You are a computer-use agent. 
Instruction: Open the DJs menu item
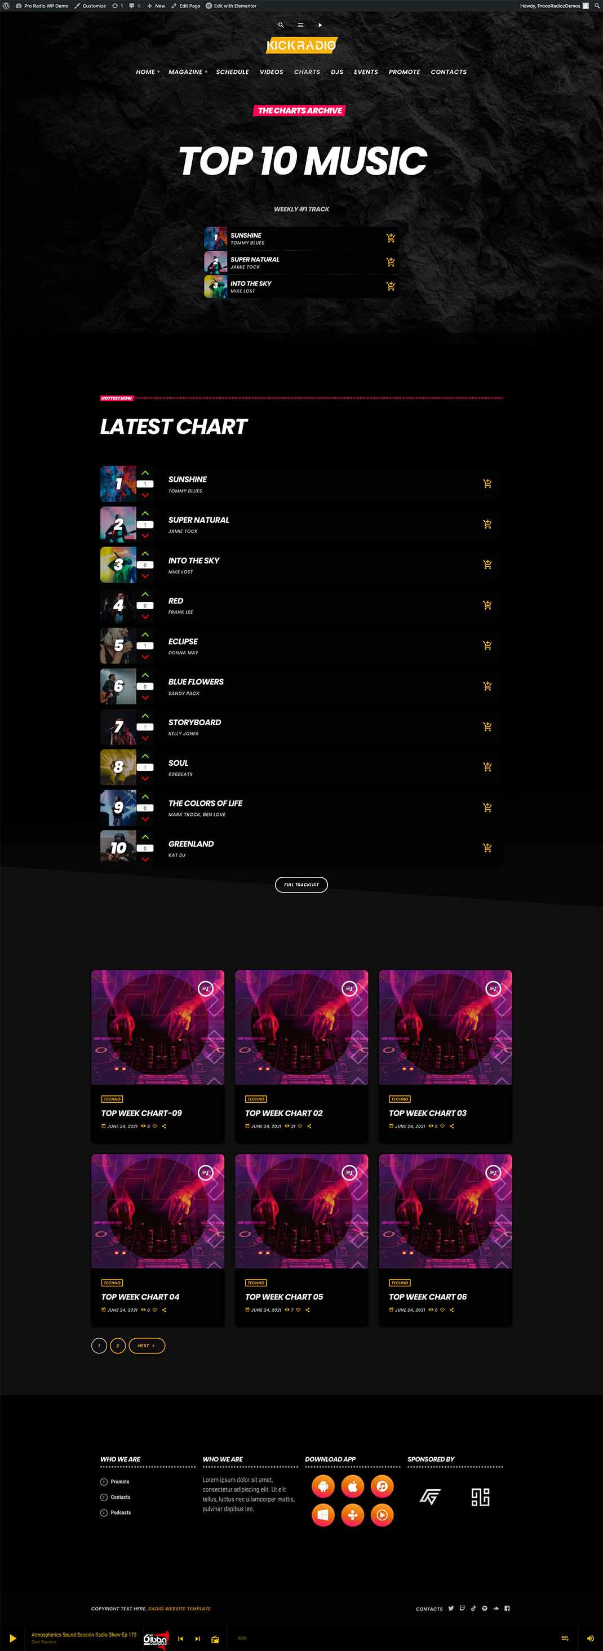click(x=337, y=72)
